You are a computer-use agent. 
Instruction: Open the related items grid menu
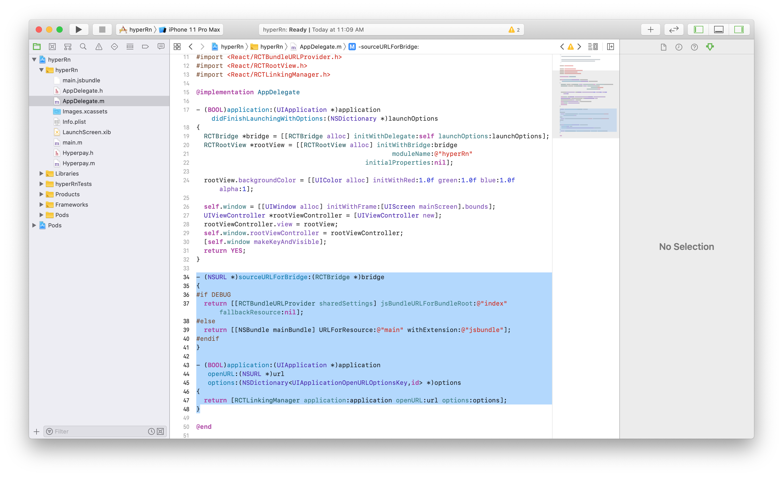click(177, 47)
